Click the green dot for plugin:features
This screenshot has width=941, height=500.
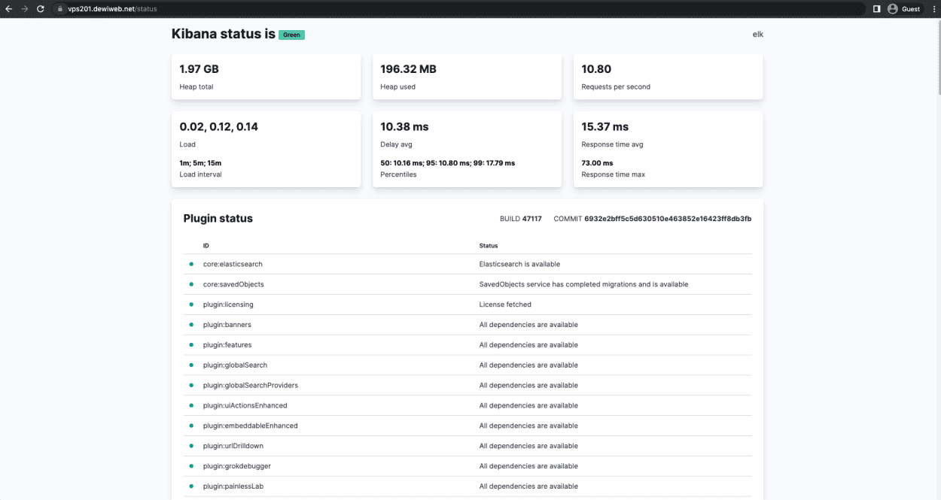[x=191, y=345]
